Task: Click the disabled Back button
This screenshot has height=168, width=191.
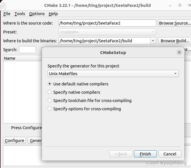Action: pos(121,154)
